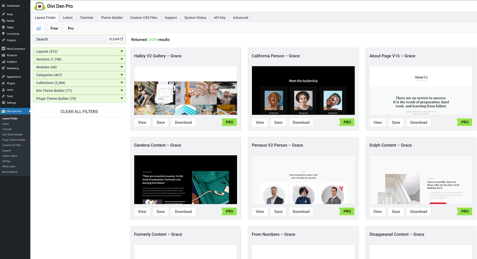Save the Perseus V2 Person layout

coord(278,212)
